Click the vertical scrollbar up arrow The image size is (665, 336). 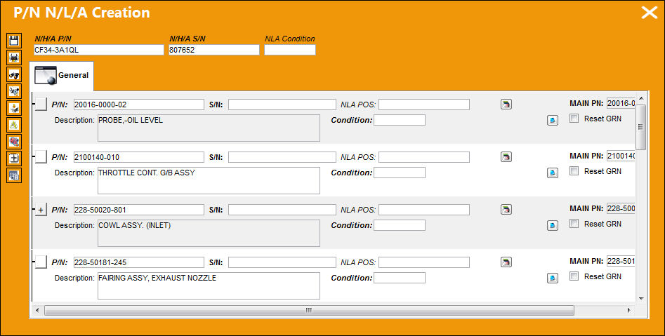coord(641,98)
